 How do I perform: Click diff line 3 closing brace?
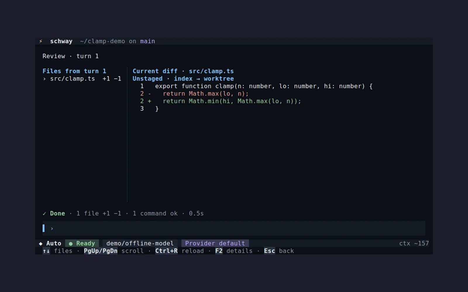[x=157, y=109]
